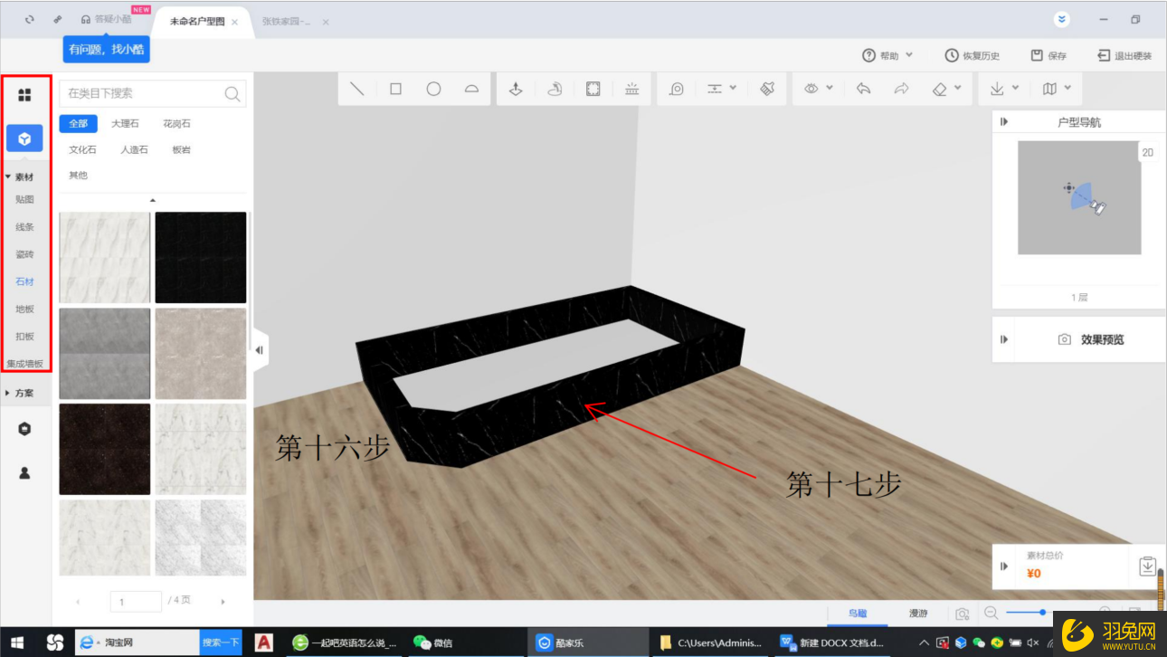
Task: Click the lighting strip tool icon
Action: 631,89
